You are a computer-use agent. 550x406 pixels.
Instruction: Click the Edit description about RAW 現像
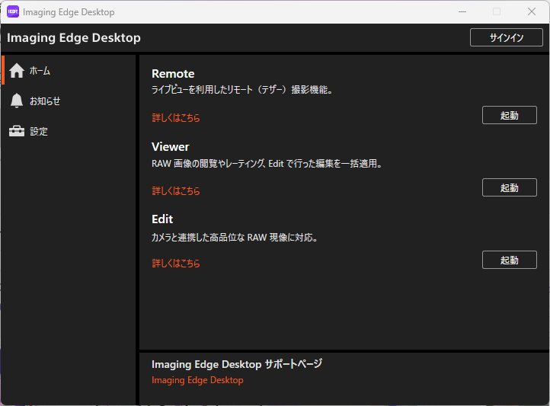(235, 238)
